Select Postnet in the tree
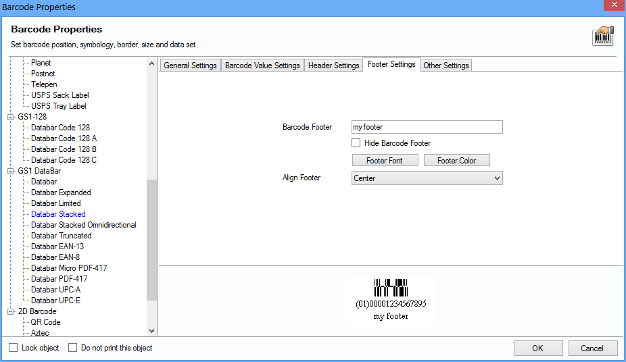Image resolution: width=626 pixels, height=362 pixels. coord(43,74)
